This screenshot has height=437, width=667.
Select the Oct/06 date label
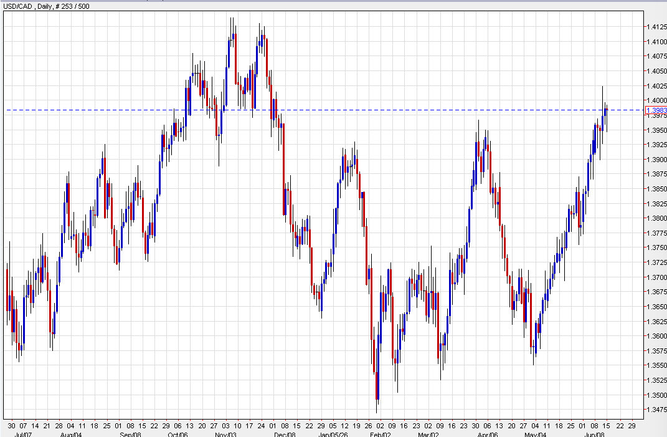(x=178, y=435)
